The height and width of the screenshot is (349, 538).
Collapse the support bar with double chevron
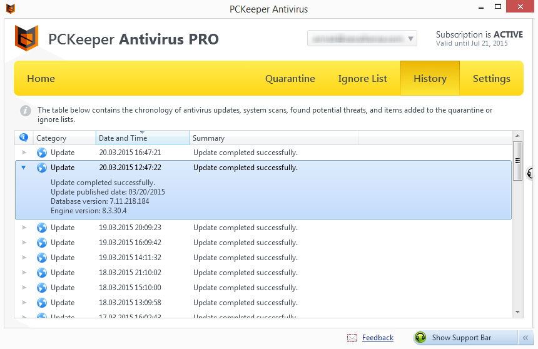point(525,338)
